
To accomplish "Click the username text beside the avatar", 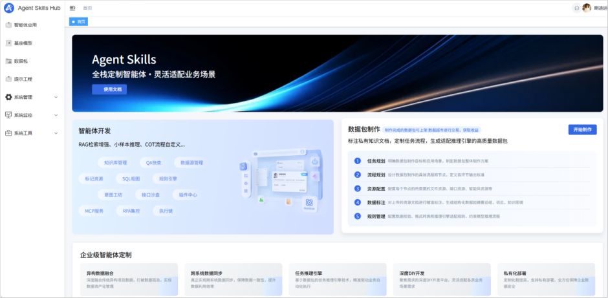I will click(601, 8).
